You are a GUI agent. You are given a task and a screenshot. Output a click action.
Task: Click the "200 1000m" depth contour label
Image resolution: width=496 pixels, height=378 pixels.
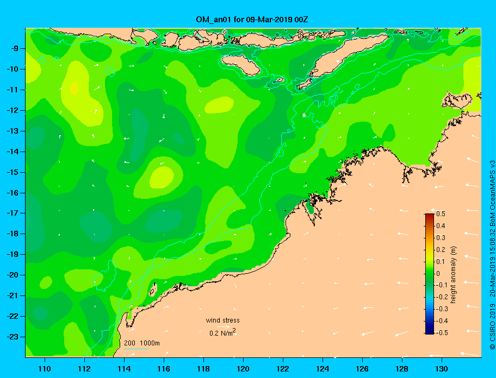pyautogui.click(x=142, y=343)
